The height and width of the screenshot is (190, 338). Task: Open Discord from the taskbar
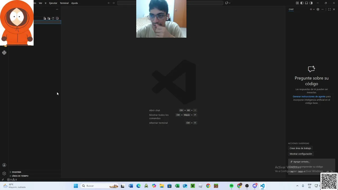255,186
